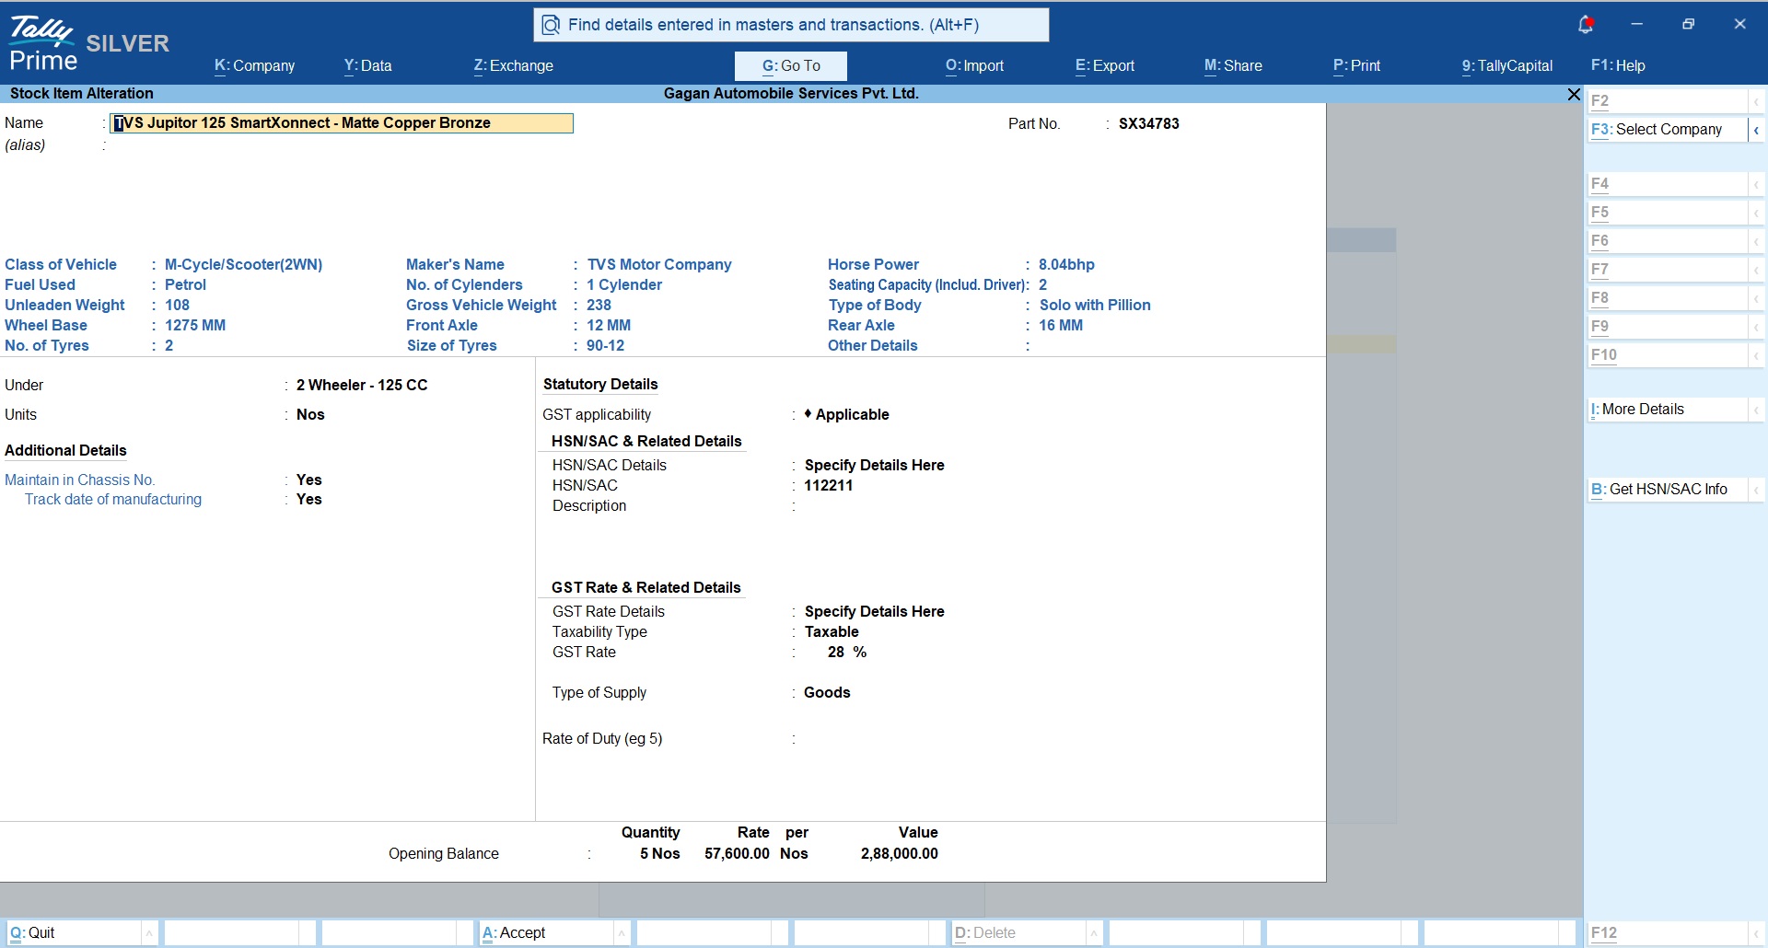Click the F10 button
This screenshot has width=1768, height=948.
click(x=1667, y=355)
